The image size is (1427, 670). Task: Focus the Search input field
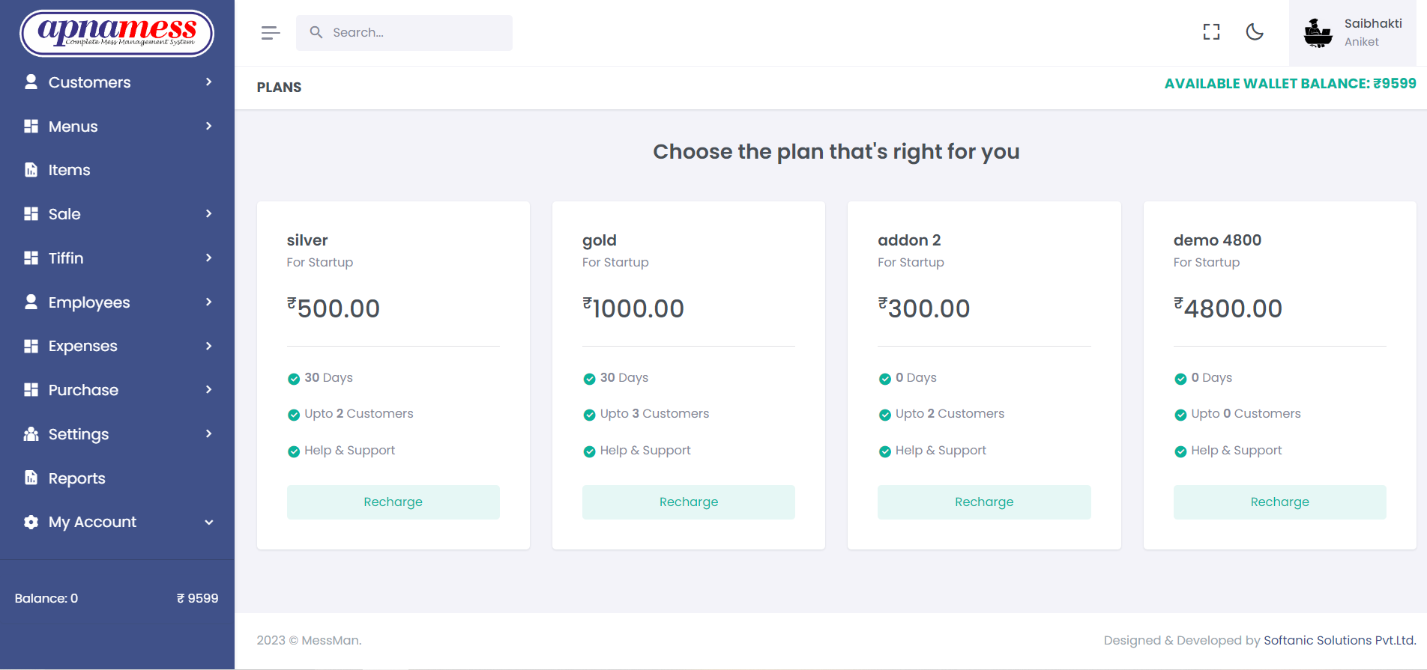coord(404,33)
